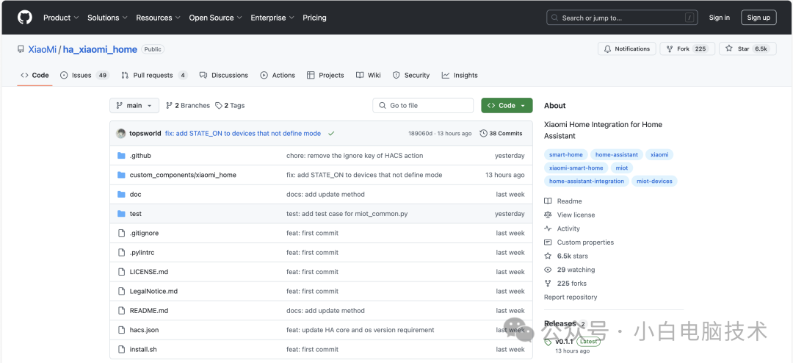The height and width of the screenshot is (363, 793).
Task: Open the GitHub home logo
Action: coord(25,17)
